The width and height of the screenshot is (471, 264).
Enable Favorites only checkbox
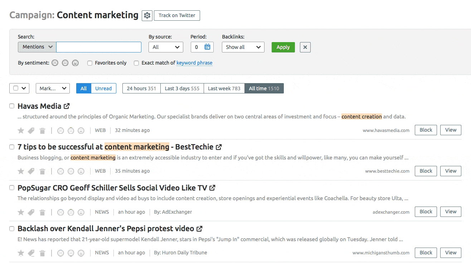(90, 63)
